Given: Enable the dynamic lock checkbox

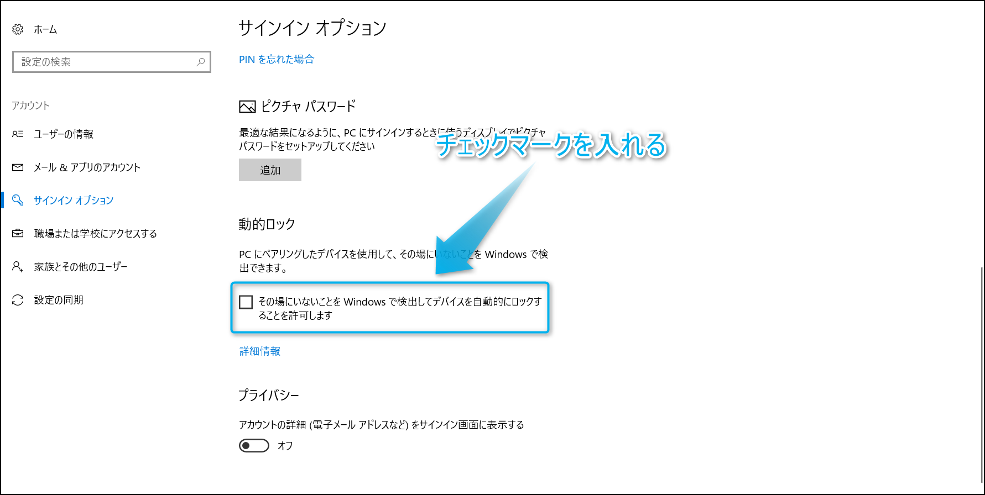Looking at the screenshot, I should (x=246, y=302).
